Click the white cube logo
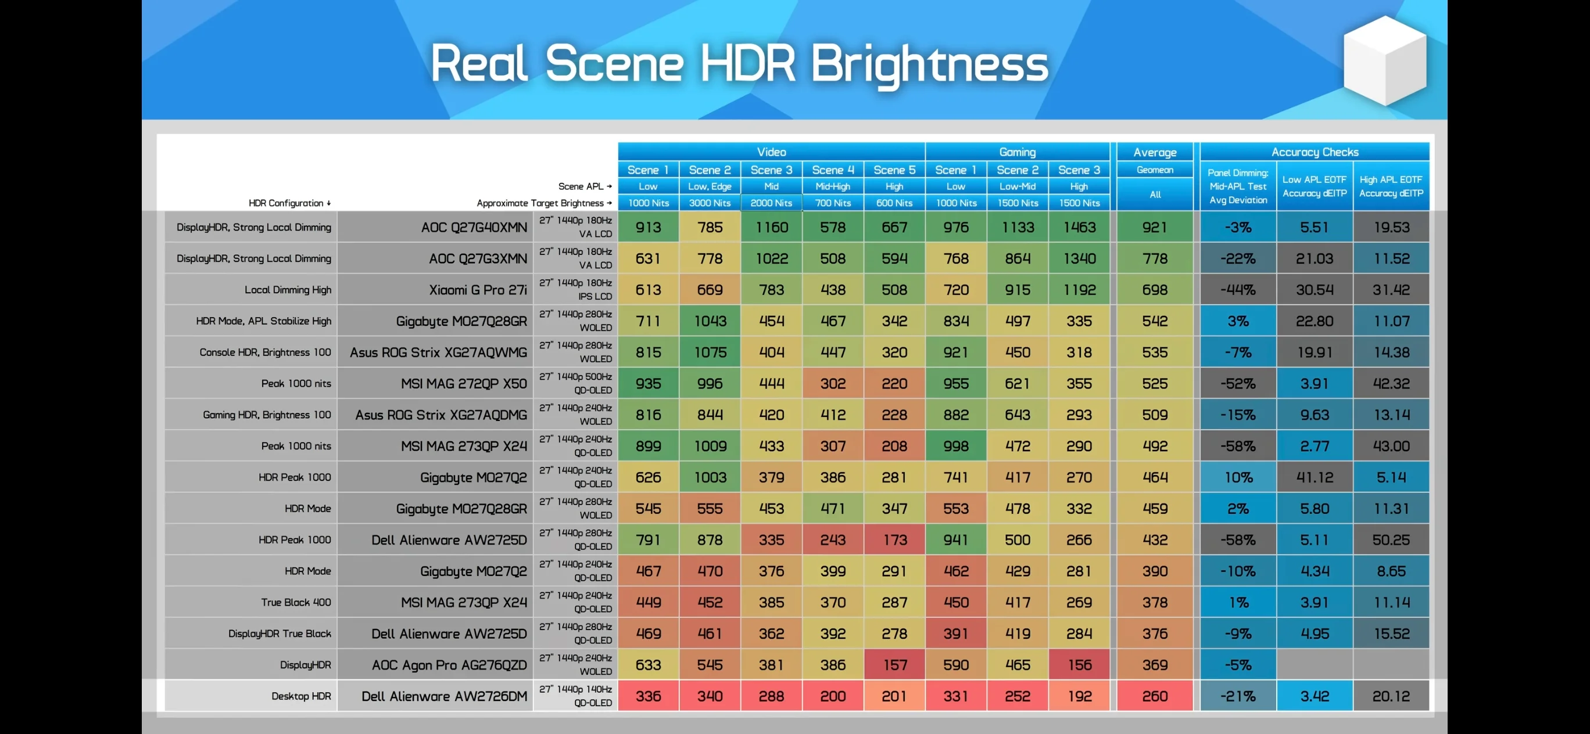Image resolution: width=1590 pixels, height=734 pixels. 1384,60
